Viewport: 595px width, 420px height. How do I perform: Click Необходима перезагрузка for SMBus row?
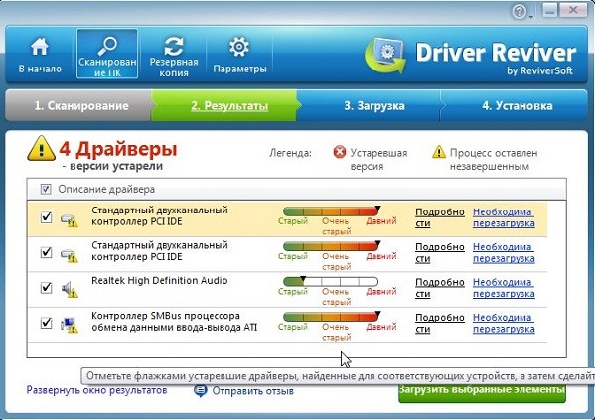pyautogui.click(x=504, y=323)
